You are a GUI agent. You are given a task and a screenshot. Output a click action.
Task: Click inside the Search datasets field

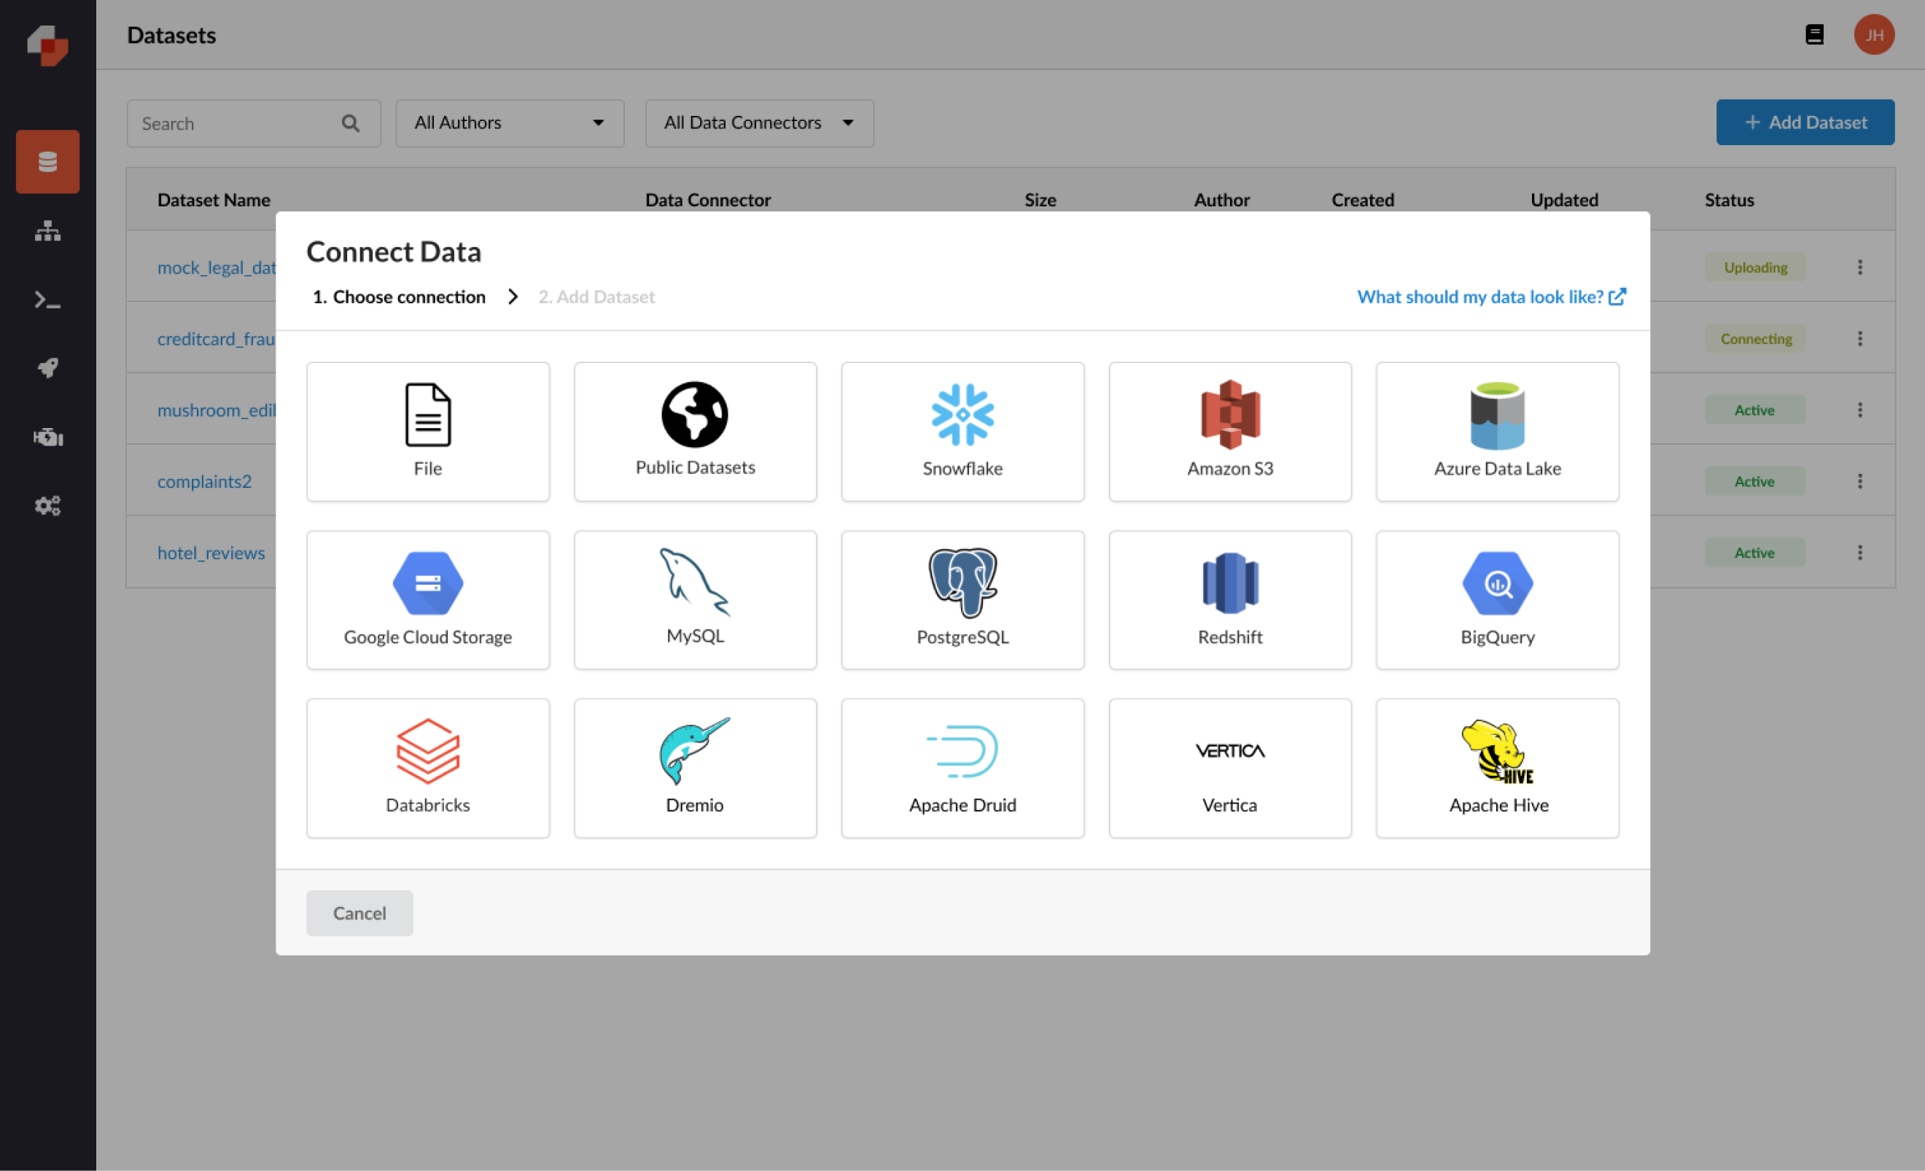[234, 122]
